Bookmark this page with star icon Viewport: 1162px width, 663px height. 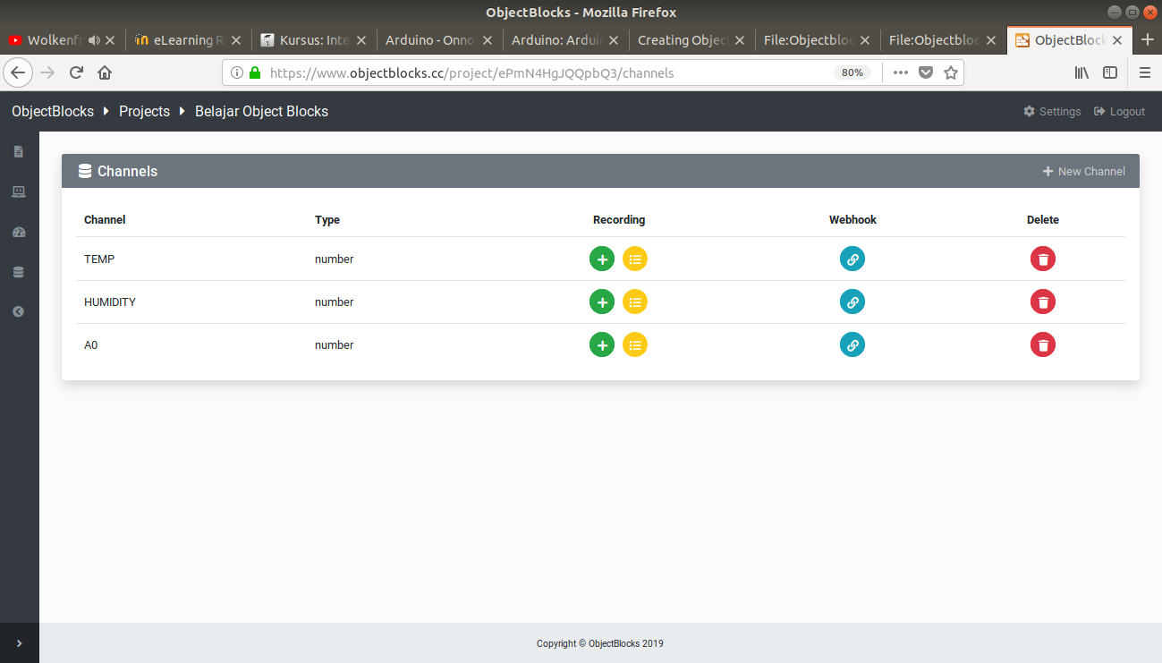point(951,72)
